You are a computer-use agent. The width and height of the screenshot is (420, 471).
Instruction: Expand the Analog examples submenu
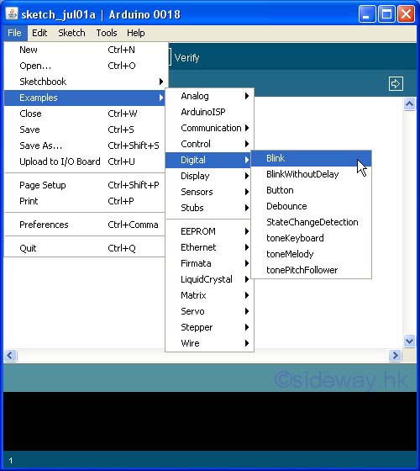tap(210, 96)
